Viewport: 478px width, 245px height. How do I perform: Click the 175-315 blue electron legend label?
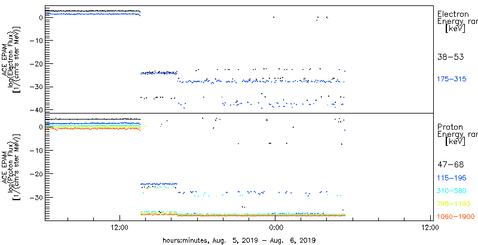pos(452,79)
